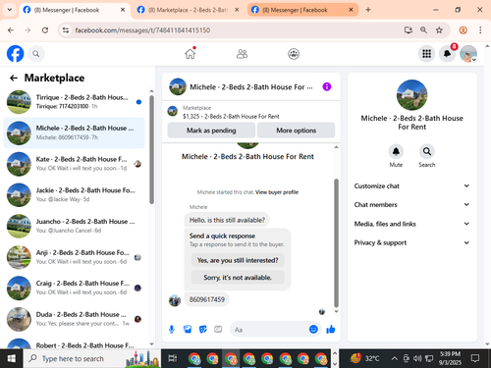Open the View buyer profile link
491x368 pixels.
(277, 192)
